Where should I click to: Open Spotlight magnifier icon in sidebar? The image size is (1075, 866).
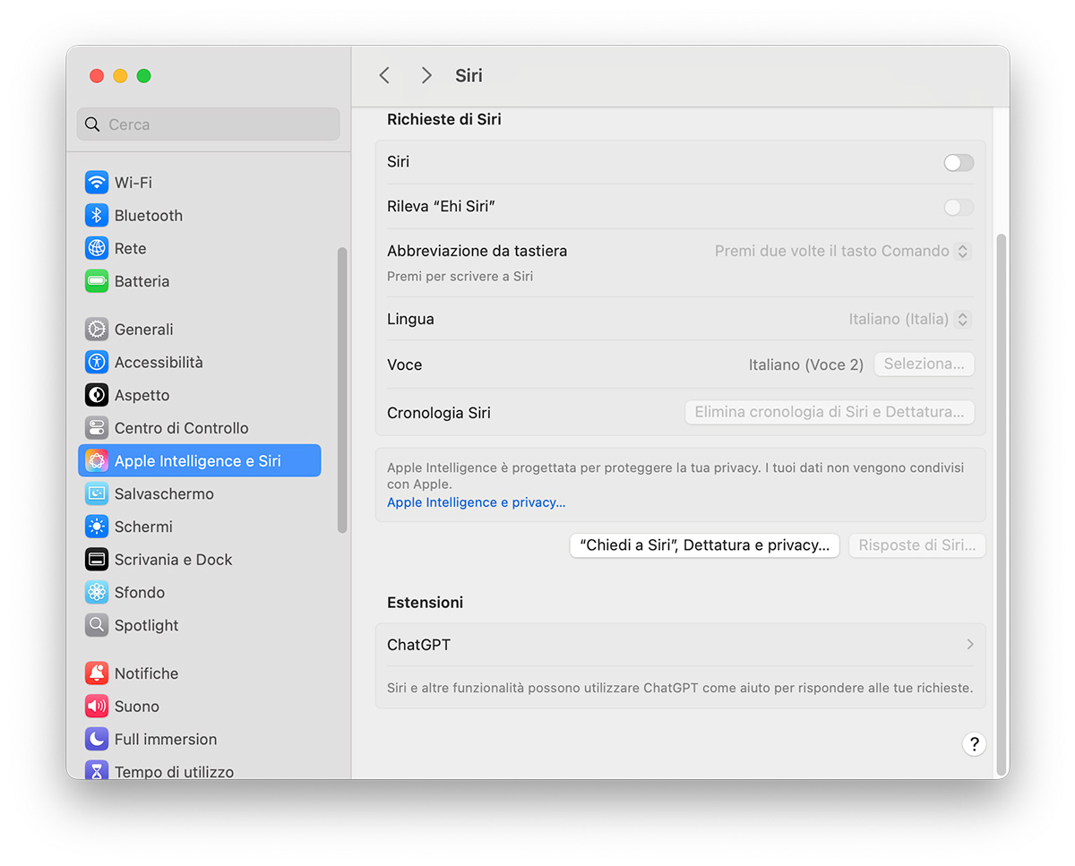(x=97, y=625)
